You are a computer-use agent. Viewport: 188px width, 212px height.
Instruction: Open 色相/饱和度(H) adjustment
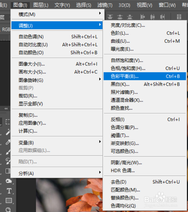(x=145, y=68)
